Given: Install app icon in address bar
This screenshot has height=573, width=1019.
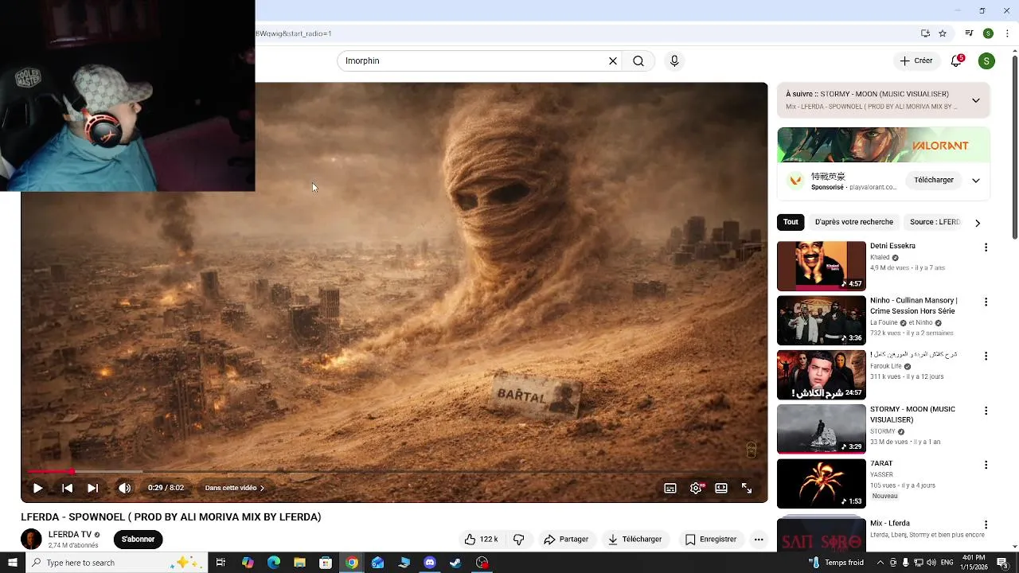Looking at the screenshot, I should (x=925, y=33).
